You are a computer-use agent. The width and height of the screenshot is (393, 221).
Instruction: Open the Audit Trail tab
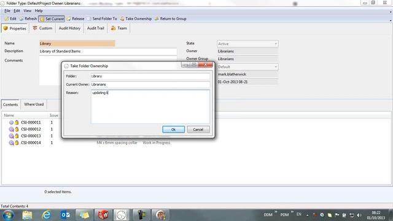(x=96, y=28)
